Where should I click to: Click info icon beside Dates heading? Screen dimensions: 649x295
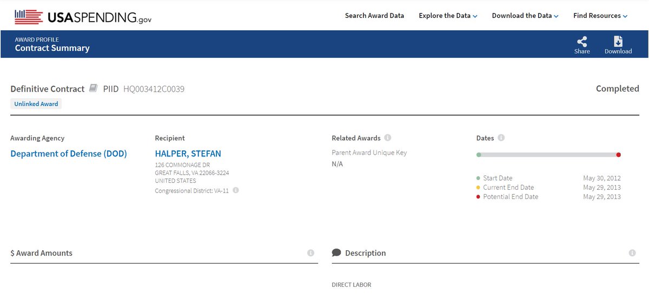(501, 138)
